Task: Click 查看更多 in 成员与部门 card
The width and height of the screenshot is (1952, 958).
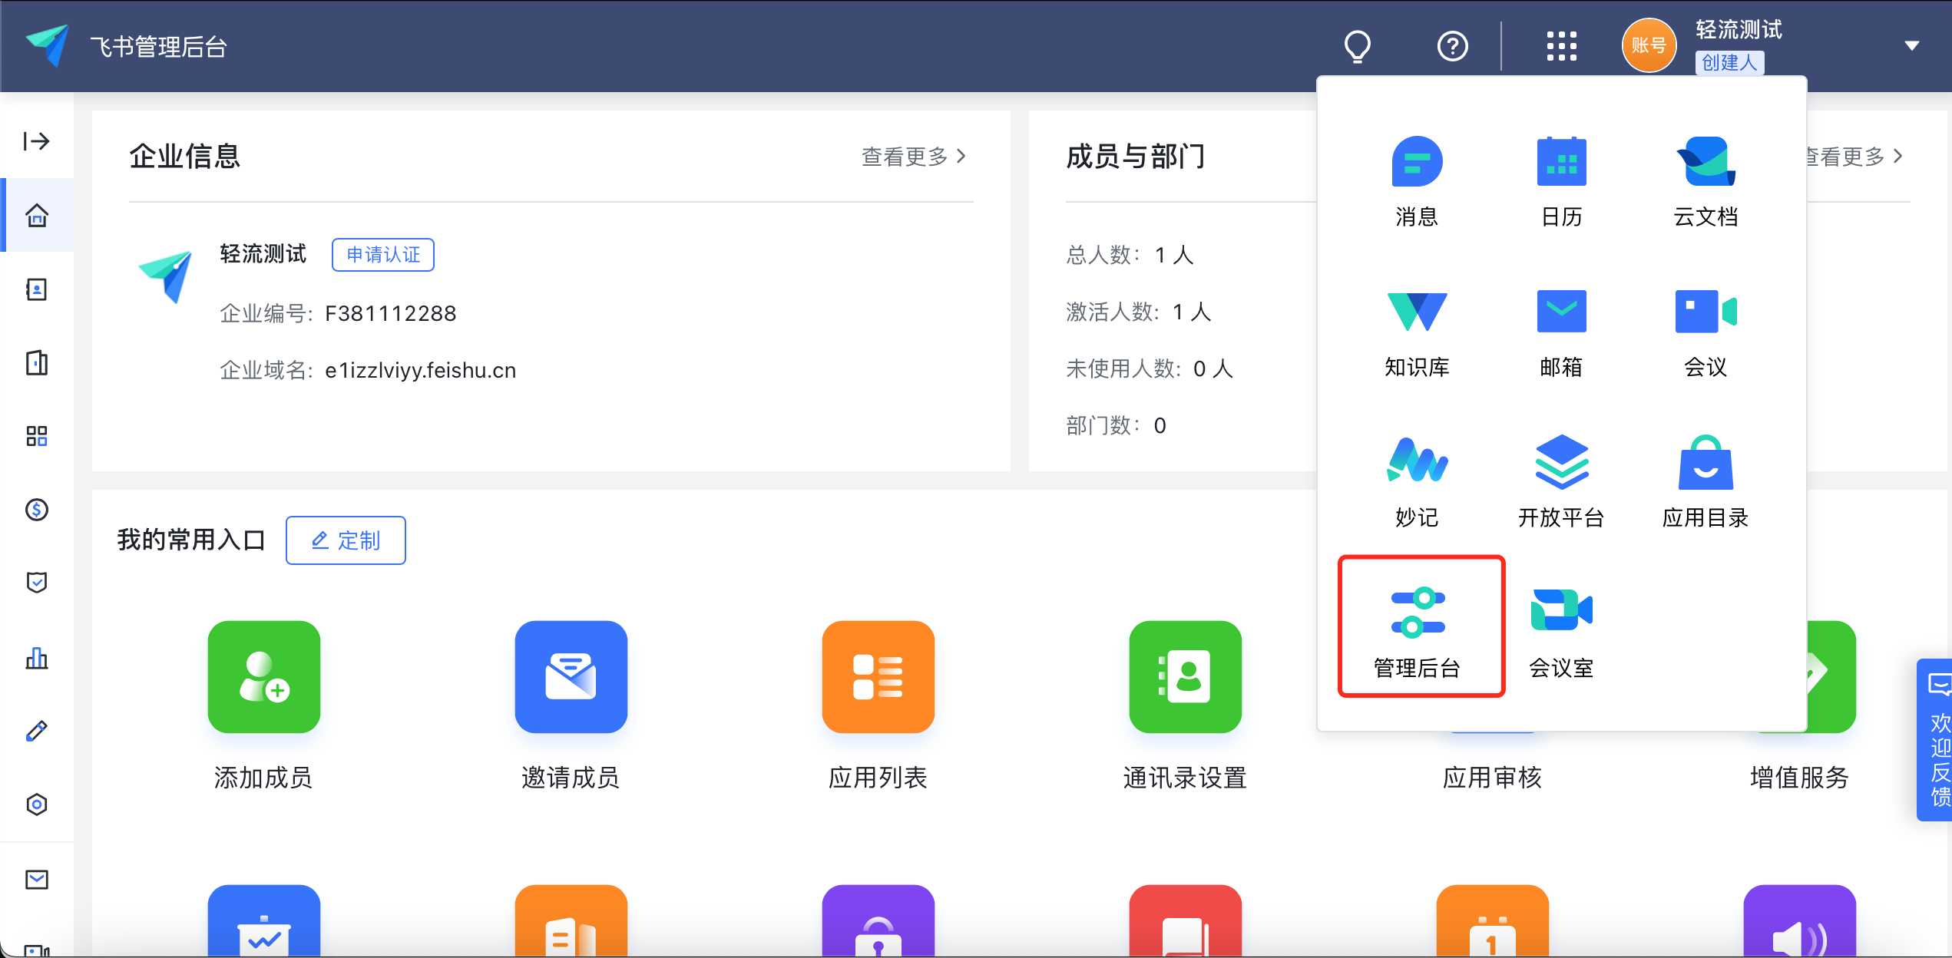Action: 1854,157
